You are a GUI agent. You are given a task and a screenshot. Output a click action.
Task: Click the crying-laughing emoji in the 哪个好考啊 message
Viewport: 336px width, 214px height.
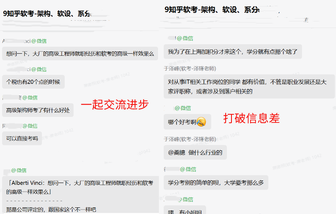[x=201, y=122]
